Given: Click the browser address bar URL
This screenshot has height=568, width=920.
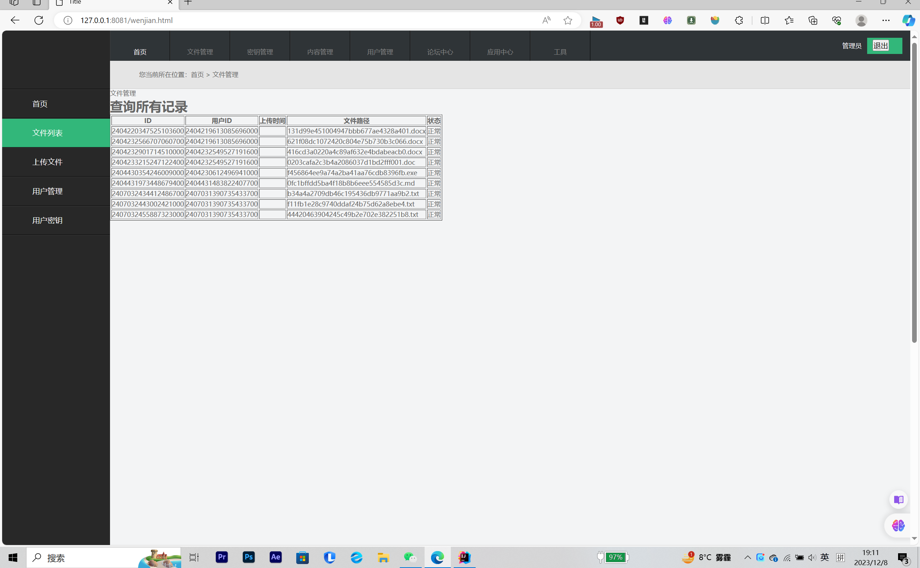Looking at the screenshot, I should [x=127, y=20].
